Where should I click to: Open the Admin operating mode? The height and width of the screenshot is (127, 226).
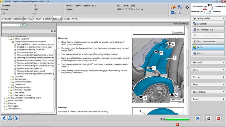pos(208,53)
